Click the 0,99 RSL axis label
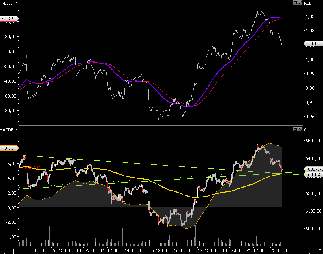Viewport: 323px width, 254px height. [x=310, y=74]
